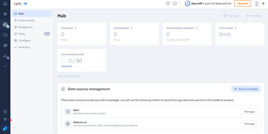268x134 pixels.
Task: Open the inbox icon atop left sidebar
Action: click(5, 3)
